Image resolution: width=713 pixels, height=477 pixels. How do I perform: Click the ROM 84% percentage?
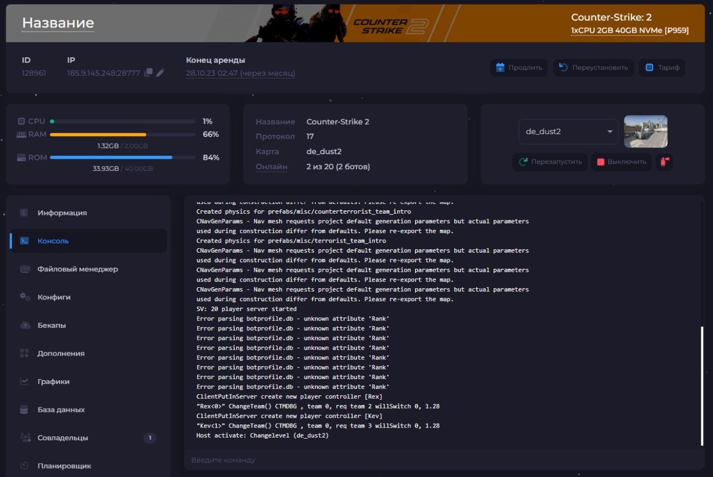(211, 158)
